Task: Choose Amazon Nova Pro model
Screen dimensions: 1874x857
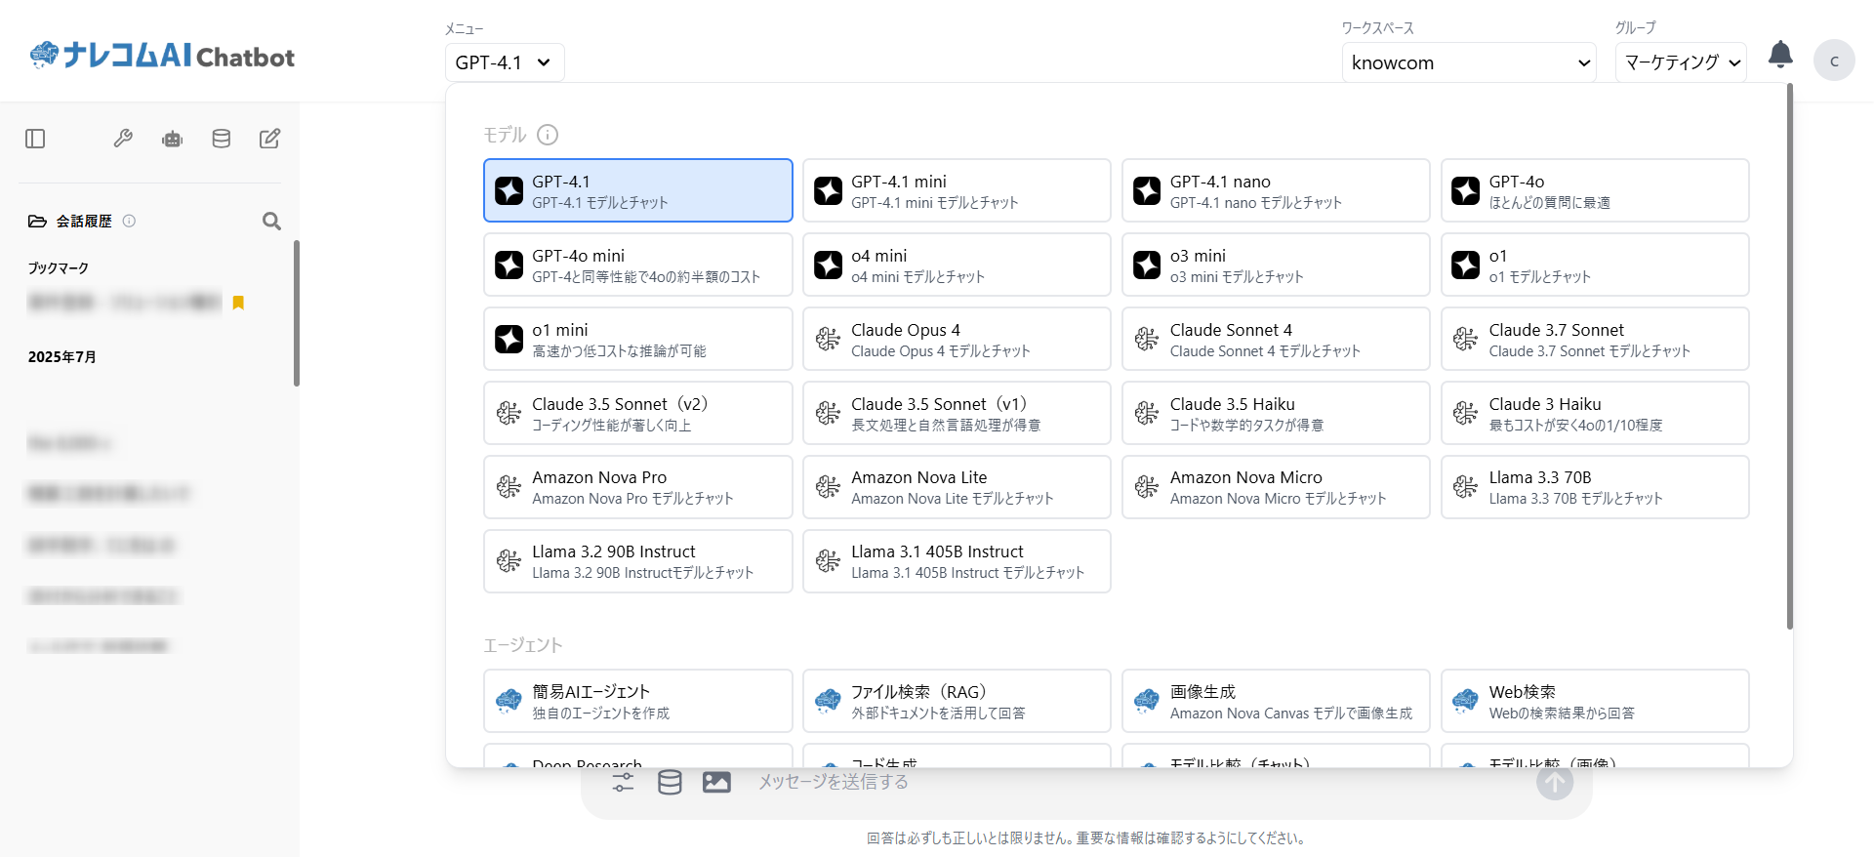Action: click(x=638, y=487)
